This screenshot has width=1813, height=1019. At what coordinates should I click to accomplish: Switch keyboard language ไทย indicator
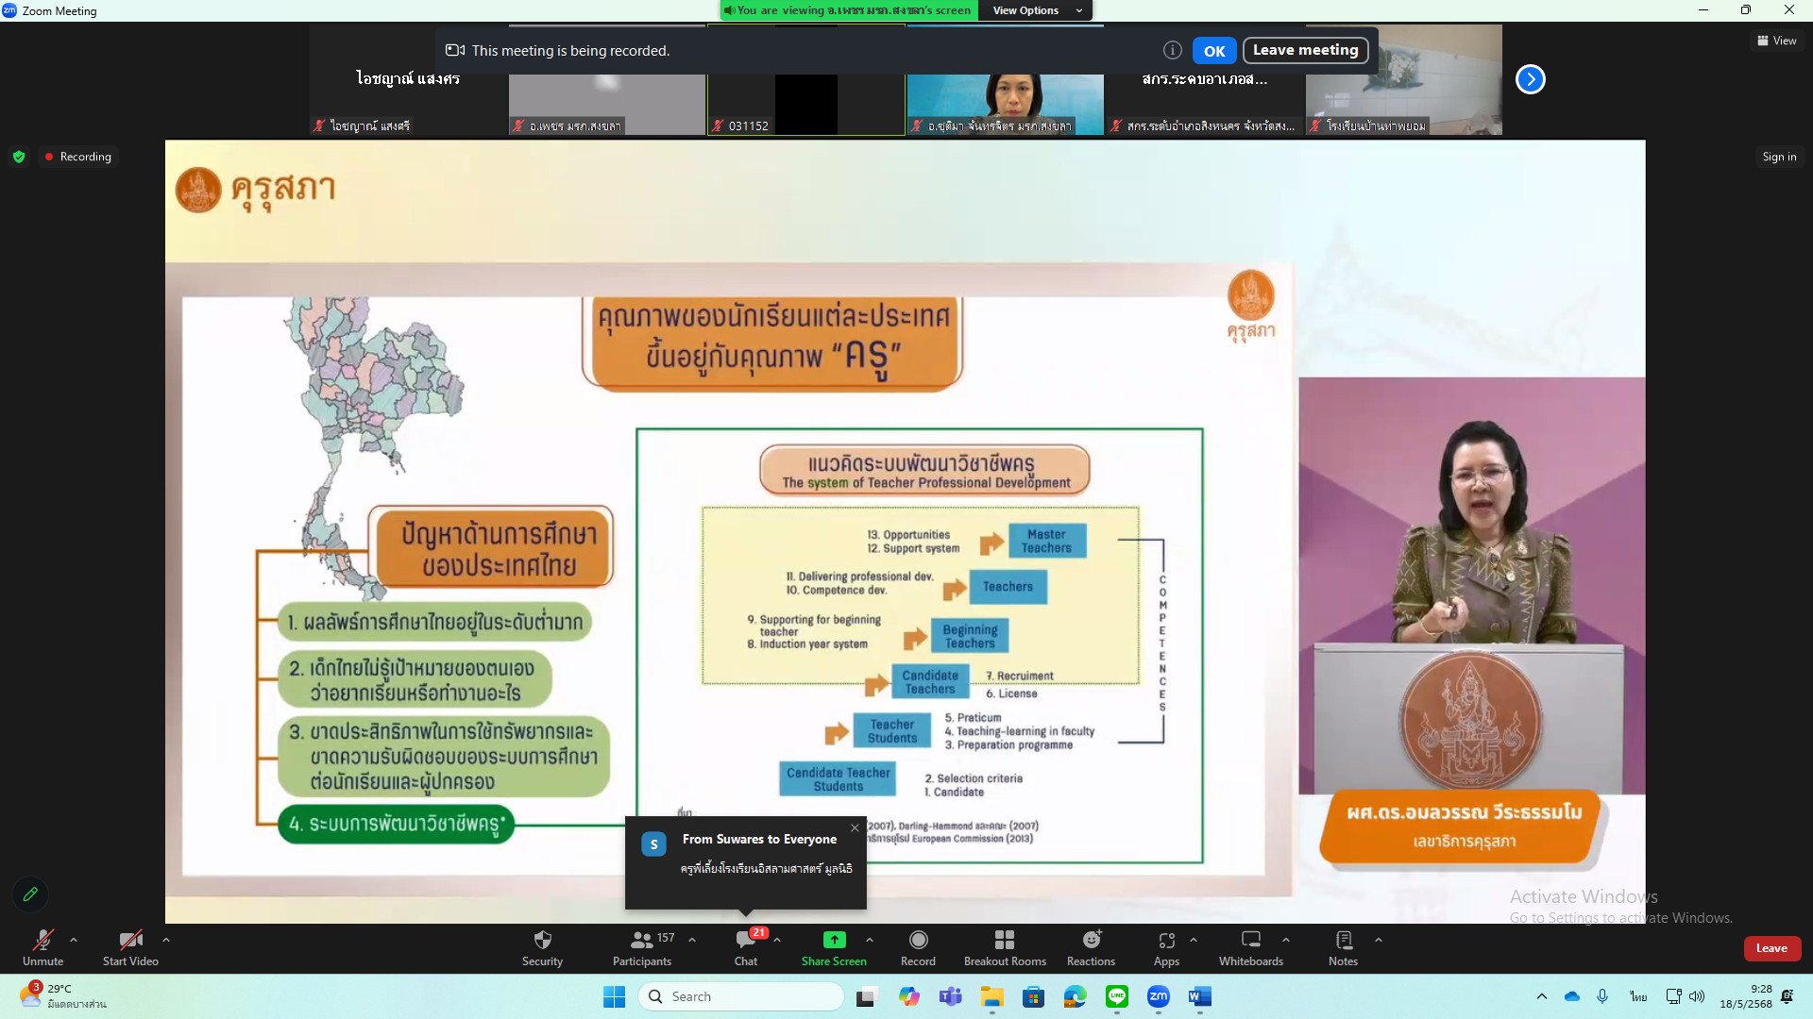pyautogui.click(x=1637, y=996)
